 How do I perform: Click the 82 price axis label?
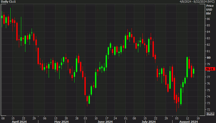click(208, 45)
